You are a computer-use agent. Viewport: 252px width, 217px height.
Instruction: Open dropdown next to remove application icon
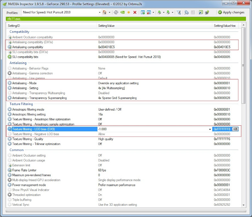(153, 12)
